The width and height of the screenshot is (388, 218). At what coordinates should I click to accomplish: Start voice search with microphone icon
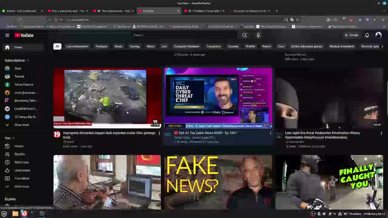[258, 35]
